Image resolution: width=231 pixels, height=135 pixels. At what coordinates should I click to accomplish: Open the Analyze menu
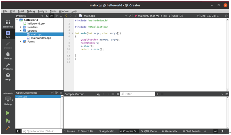pyautogui.click(x=42, y=11)
